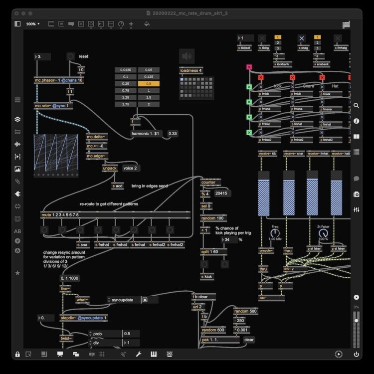The image size is (374, 374).
Task: Toggle the X above 's snag'
Action: pyautogui.click(x=301, y=38)
